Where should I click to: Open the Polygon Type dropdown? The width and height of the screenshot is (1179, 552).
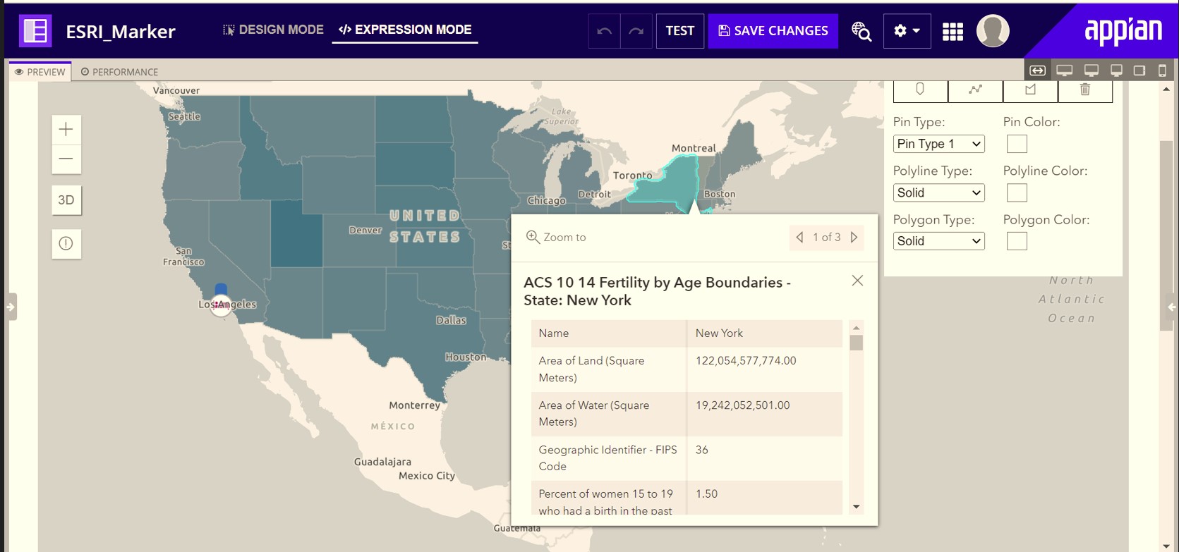point(938,241)
